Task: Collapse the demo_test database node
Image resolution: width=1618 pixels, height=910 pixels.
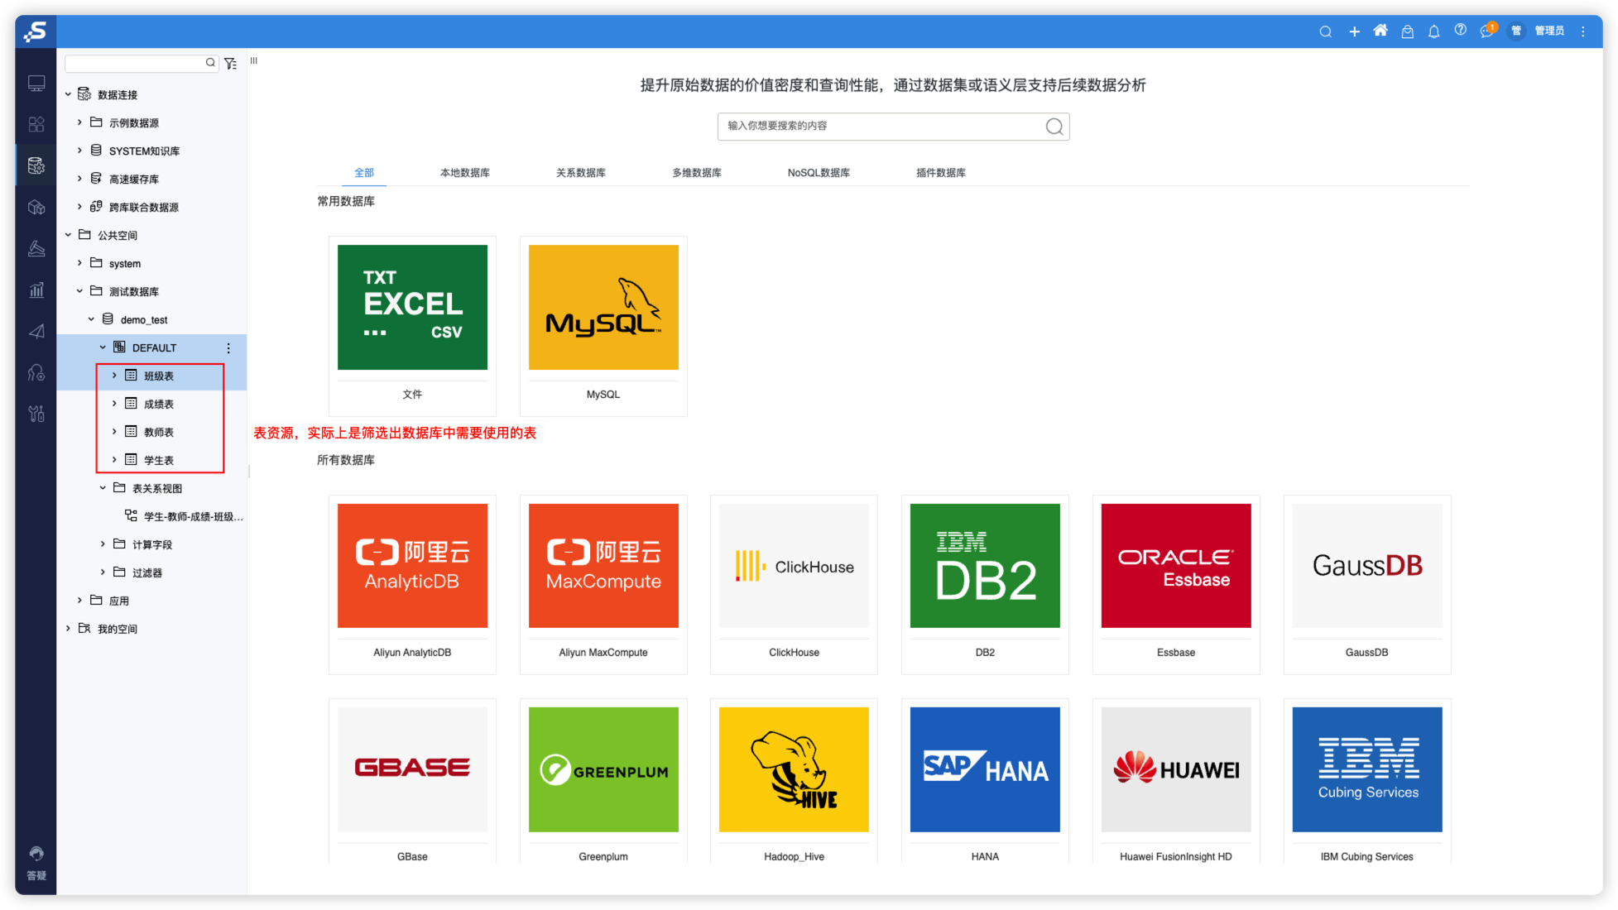Action: [91, 319]
